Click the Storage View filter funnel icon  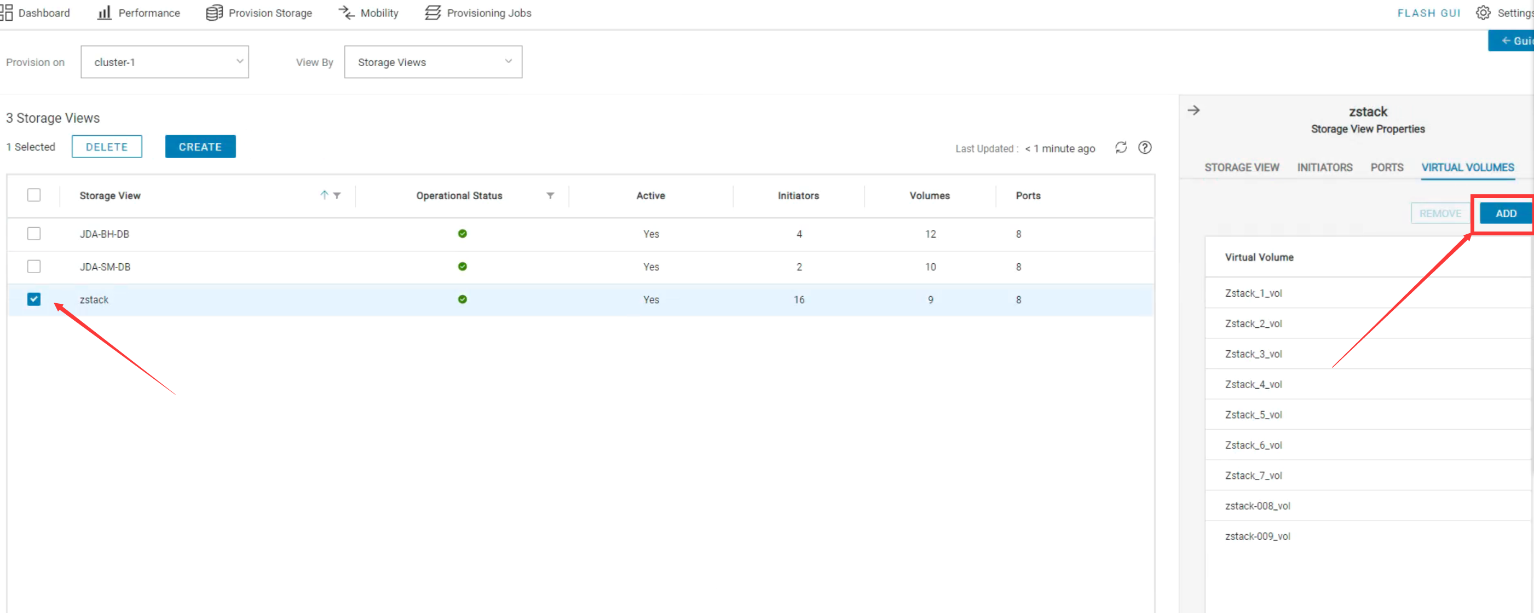(x=337, y=195)
